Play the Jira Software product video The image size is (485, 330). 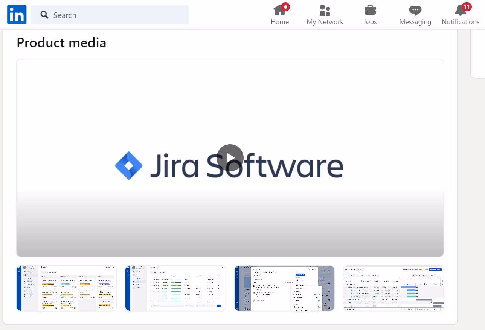(x=230, y=158)
